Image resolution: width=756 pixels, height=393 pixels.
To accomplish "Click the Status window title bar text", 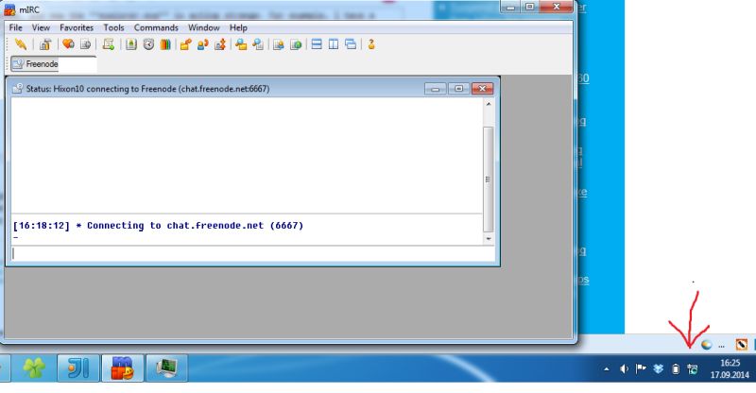I will click(147, 89).
